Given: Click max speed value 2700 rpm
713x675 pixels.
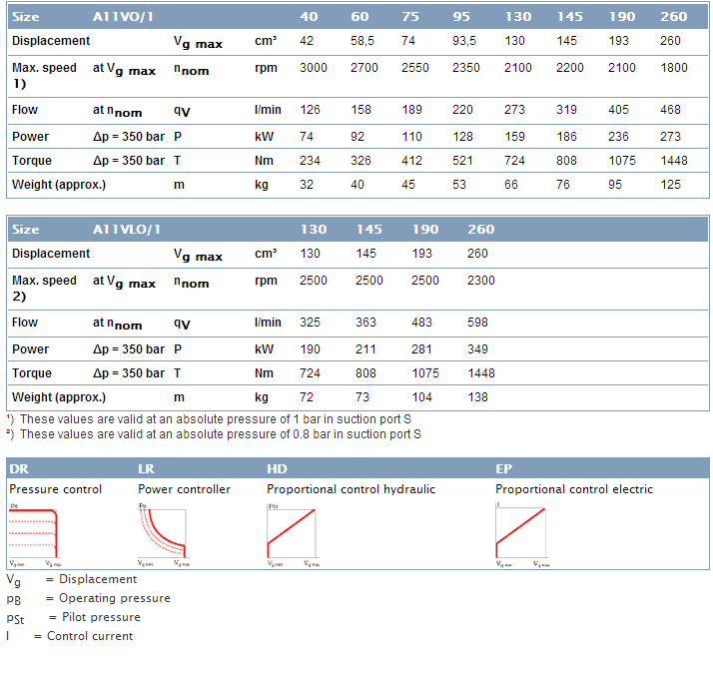Looking at the screenshot, I should (x=364, y=68).
